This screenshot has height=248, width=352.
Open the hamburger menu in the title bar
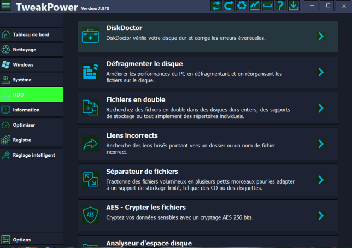point(7,6)
